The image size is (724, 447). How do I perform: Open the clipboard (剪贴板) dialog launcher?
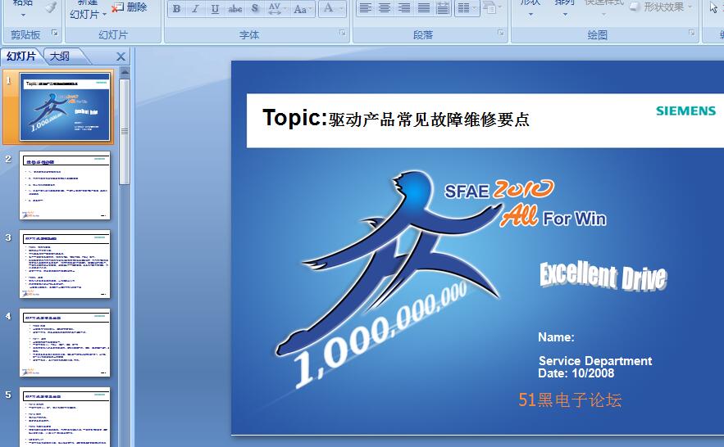pyautogui.click(x=55, y=33)
